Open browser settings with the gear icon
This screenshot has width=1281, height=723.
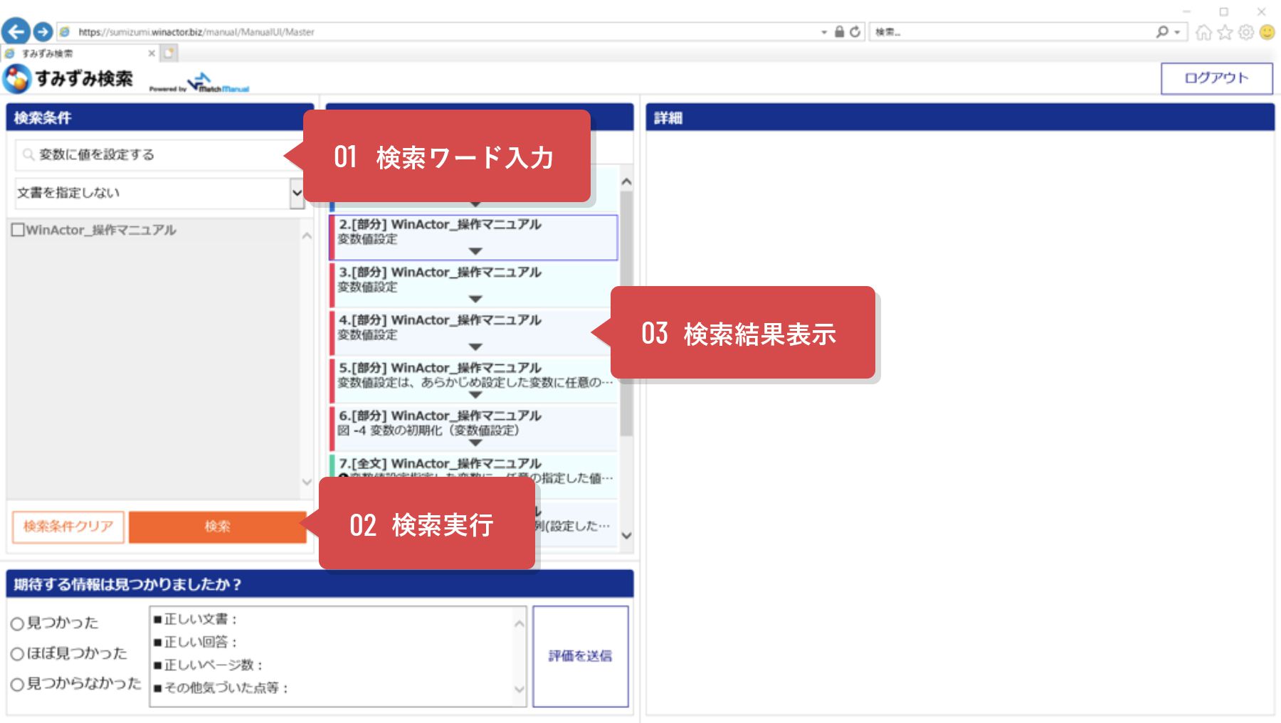tap(1244, 31)
